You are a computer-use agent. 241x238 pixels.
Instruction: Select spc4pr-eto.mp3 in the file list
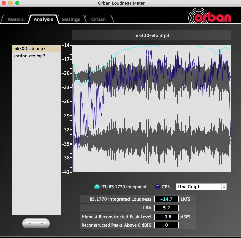pyautogui.click(x=36, y=56)
